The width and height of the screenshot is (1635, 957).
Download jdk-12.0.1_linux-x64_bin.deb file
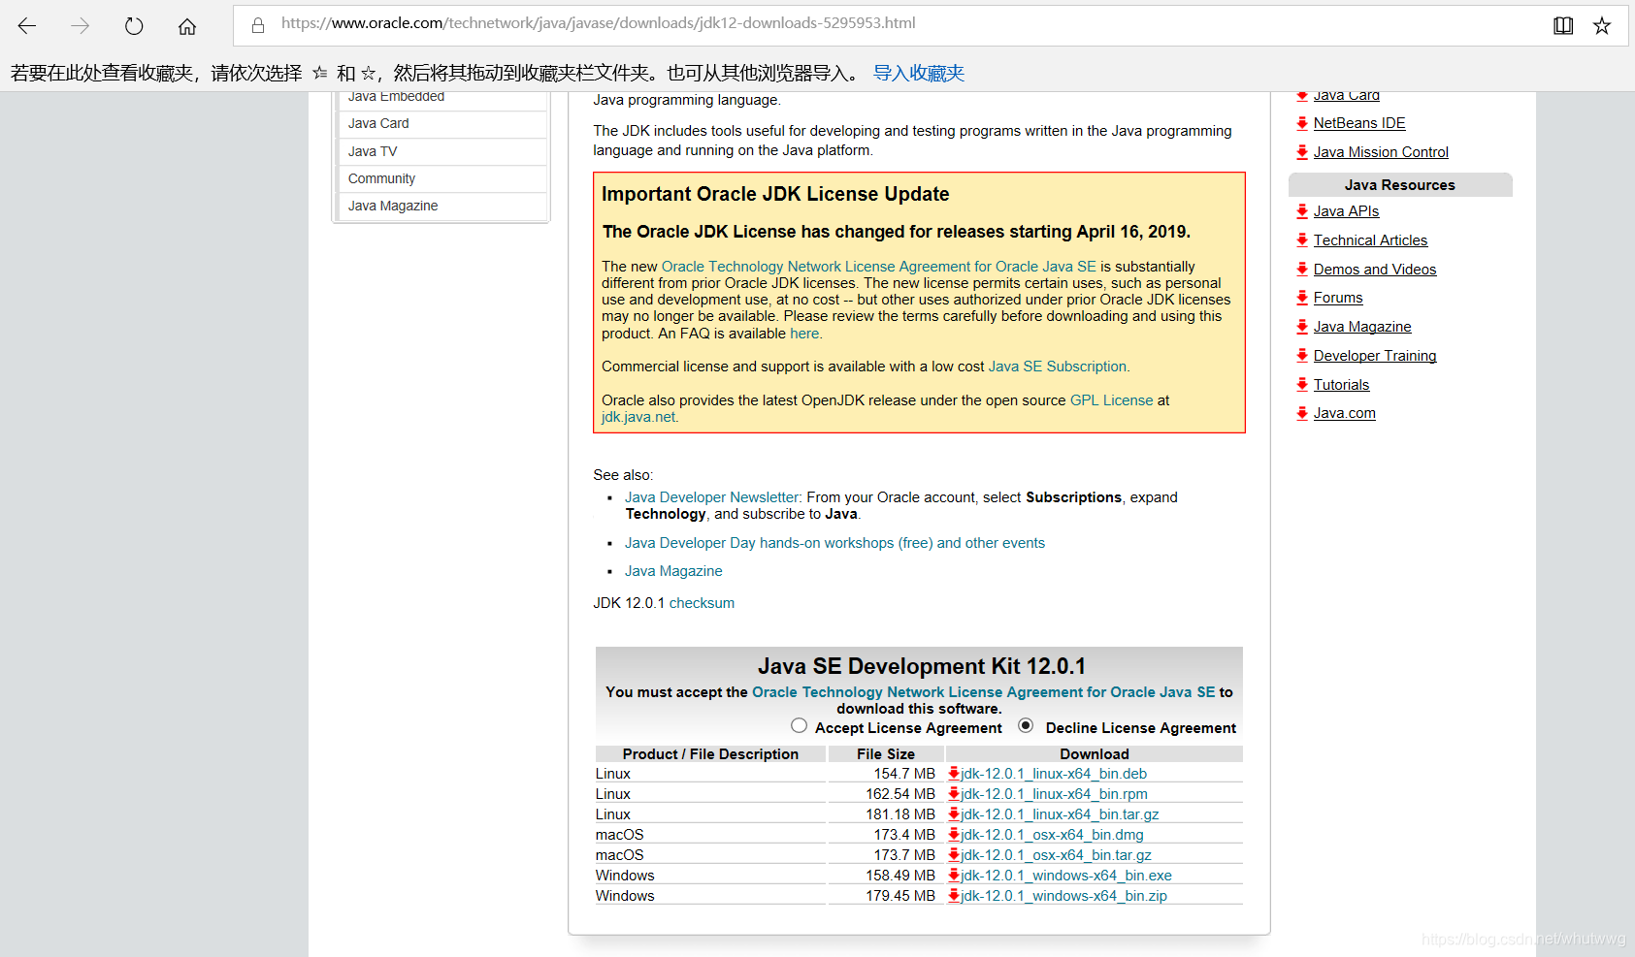coord(1054,774)
